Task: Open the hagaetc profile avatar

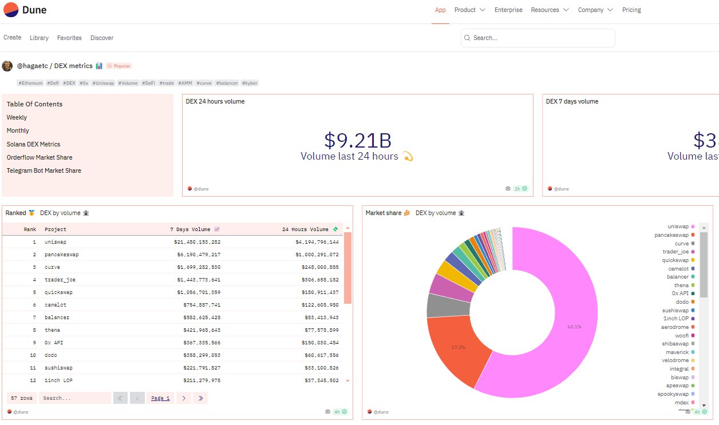Action: tap(7, 66)
